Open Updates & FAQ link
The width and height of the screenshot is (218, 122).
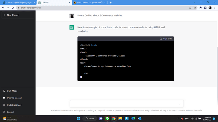pyautogui.click(x=14, y=105)
